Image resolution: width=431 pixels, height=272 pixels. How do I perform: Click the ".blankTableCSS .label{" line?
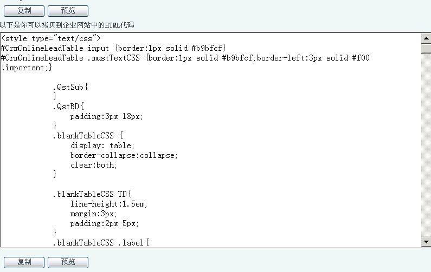pyautogui.click(x=99, y=243)
